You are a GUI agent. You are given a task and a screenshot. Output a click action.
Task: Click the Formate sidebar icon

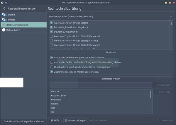tap(4, 20)
